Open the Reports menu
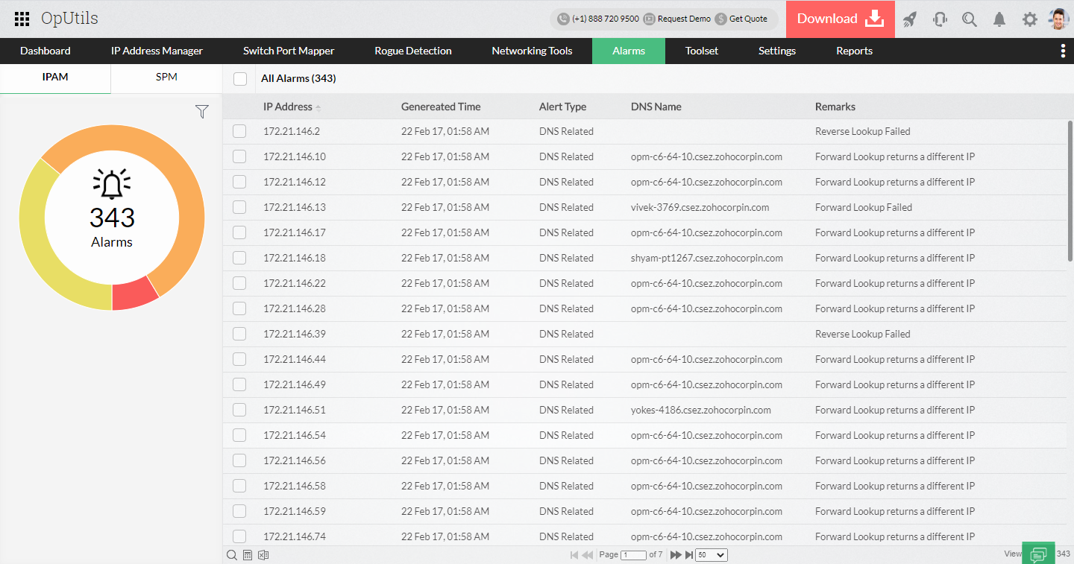The height and width of the screenshot is (564, 1074). click(x=855, y=51)
